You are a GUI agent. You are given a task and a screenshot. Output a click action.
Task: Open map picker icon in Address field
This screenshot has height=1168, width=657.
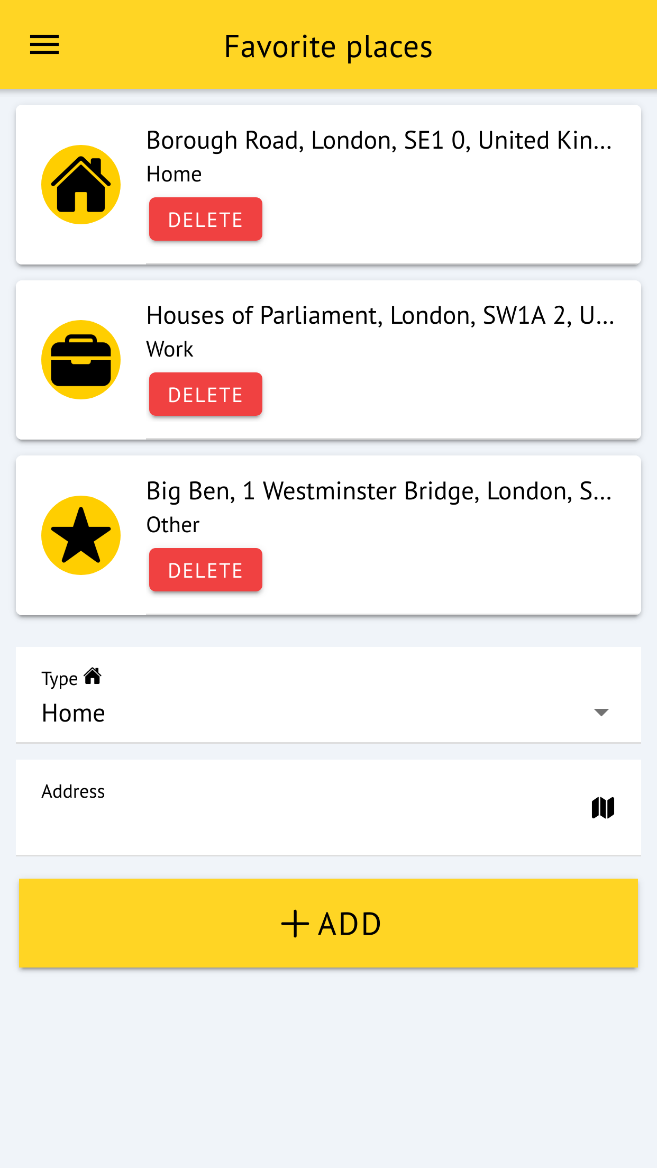tap(603, 808)
